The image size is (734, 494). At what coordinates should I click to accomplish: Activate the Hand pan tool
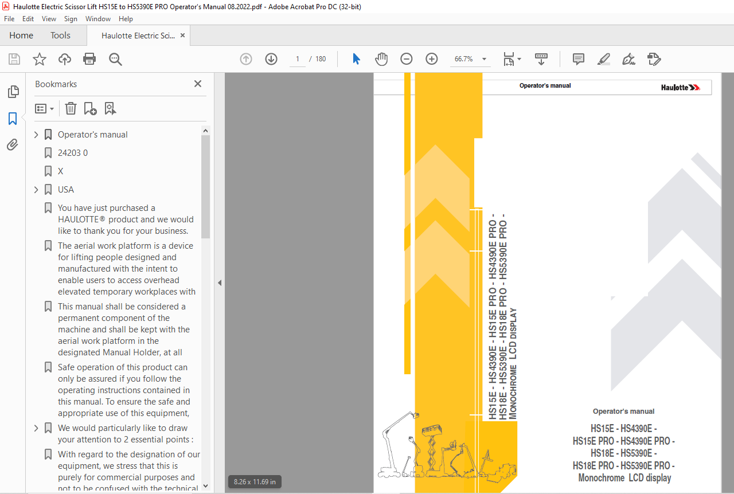coord(381,59)
